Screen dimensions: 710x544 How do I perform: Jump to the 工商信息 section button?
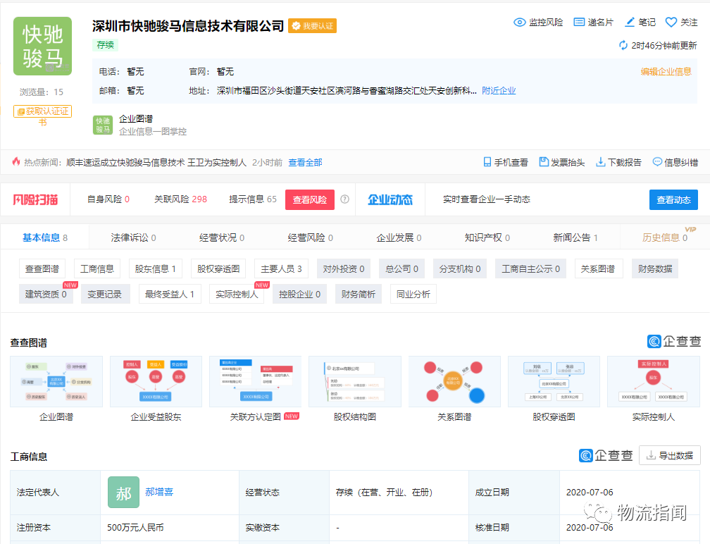pos(97,268)
